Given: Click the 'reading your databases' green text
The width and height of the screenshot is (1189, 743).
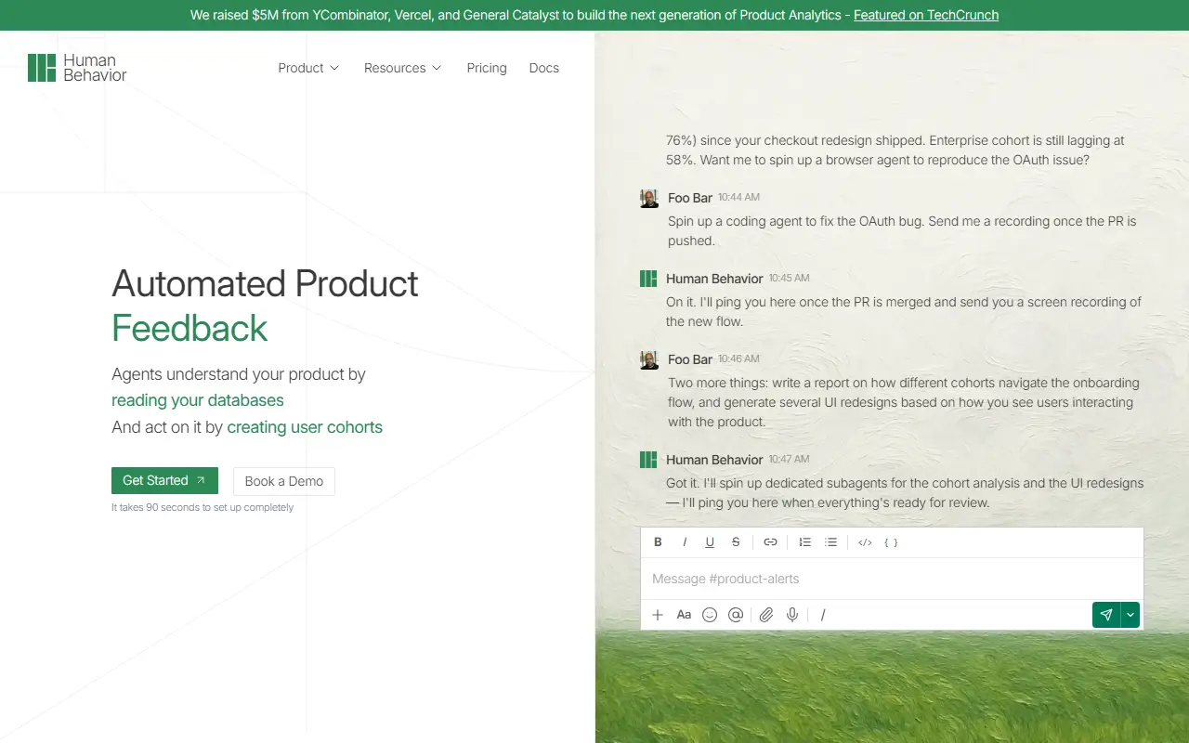Looking at the screenshot, I should click(198, 400).
